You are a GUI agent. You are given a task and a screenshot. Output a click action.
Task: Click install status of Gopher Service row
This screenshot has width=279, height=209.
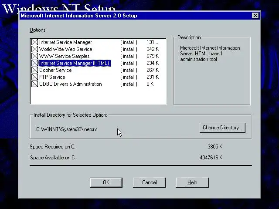pos(129,70)
